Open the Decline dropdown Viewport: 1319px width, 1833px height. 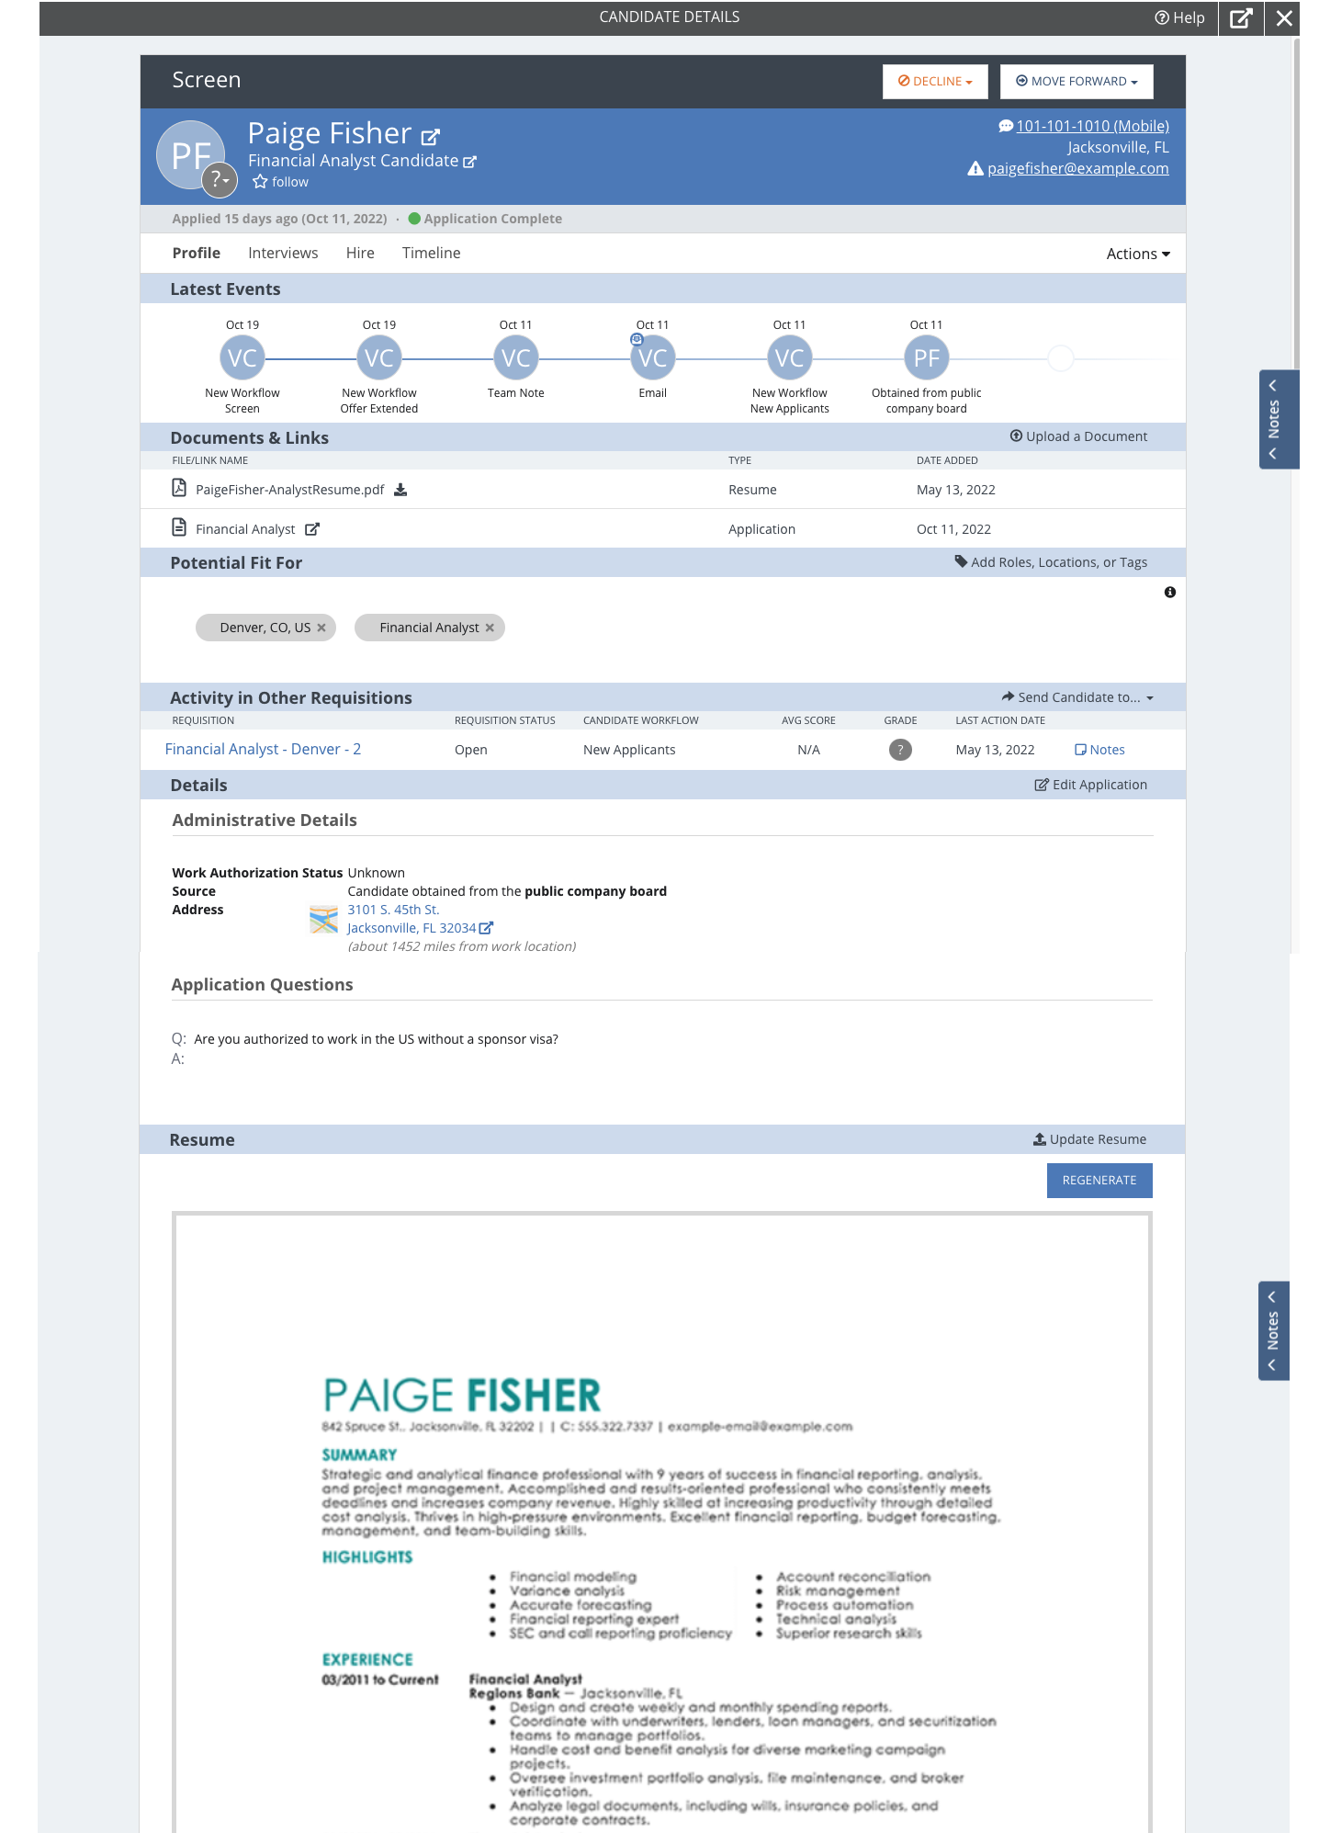tap(935, 81)
